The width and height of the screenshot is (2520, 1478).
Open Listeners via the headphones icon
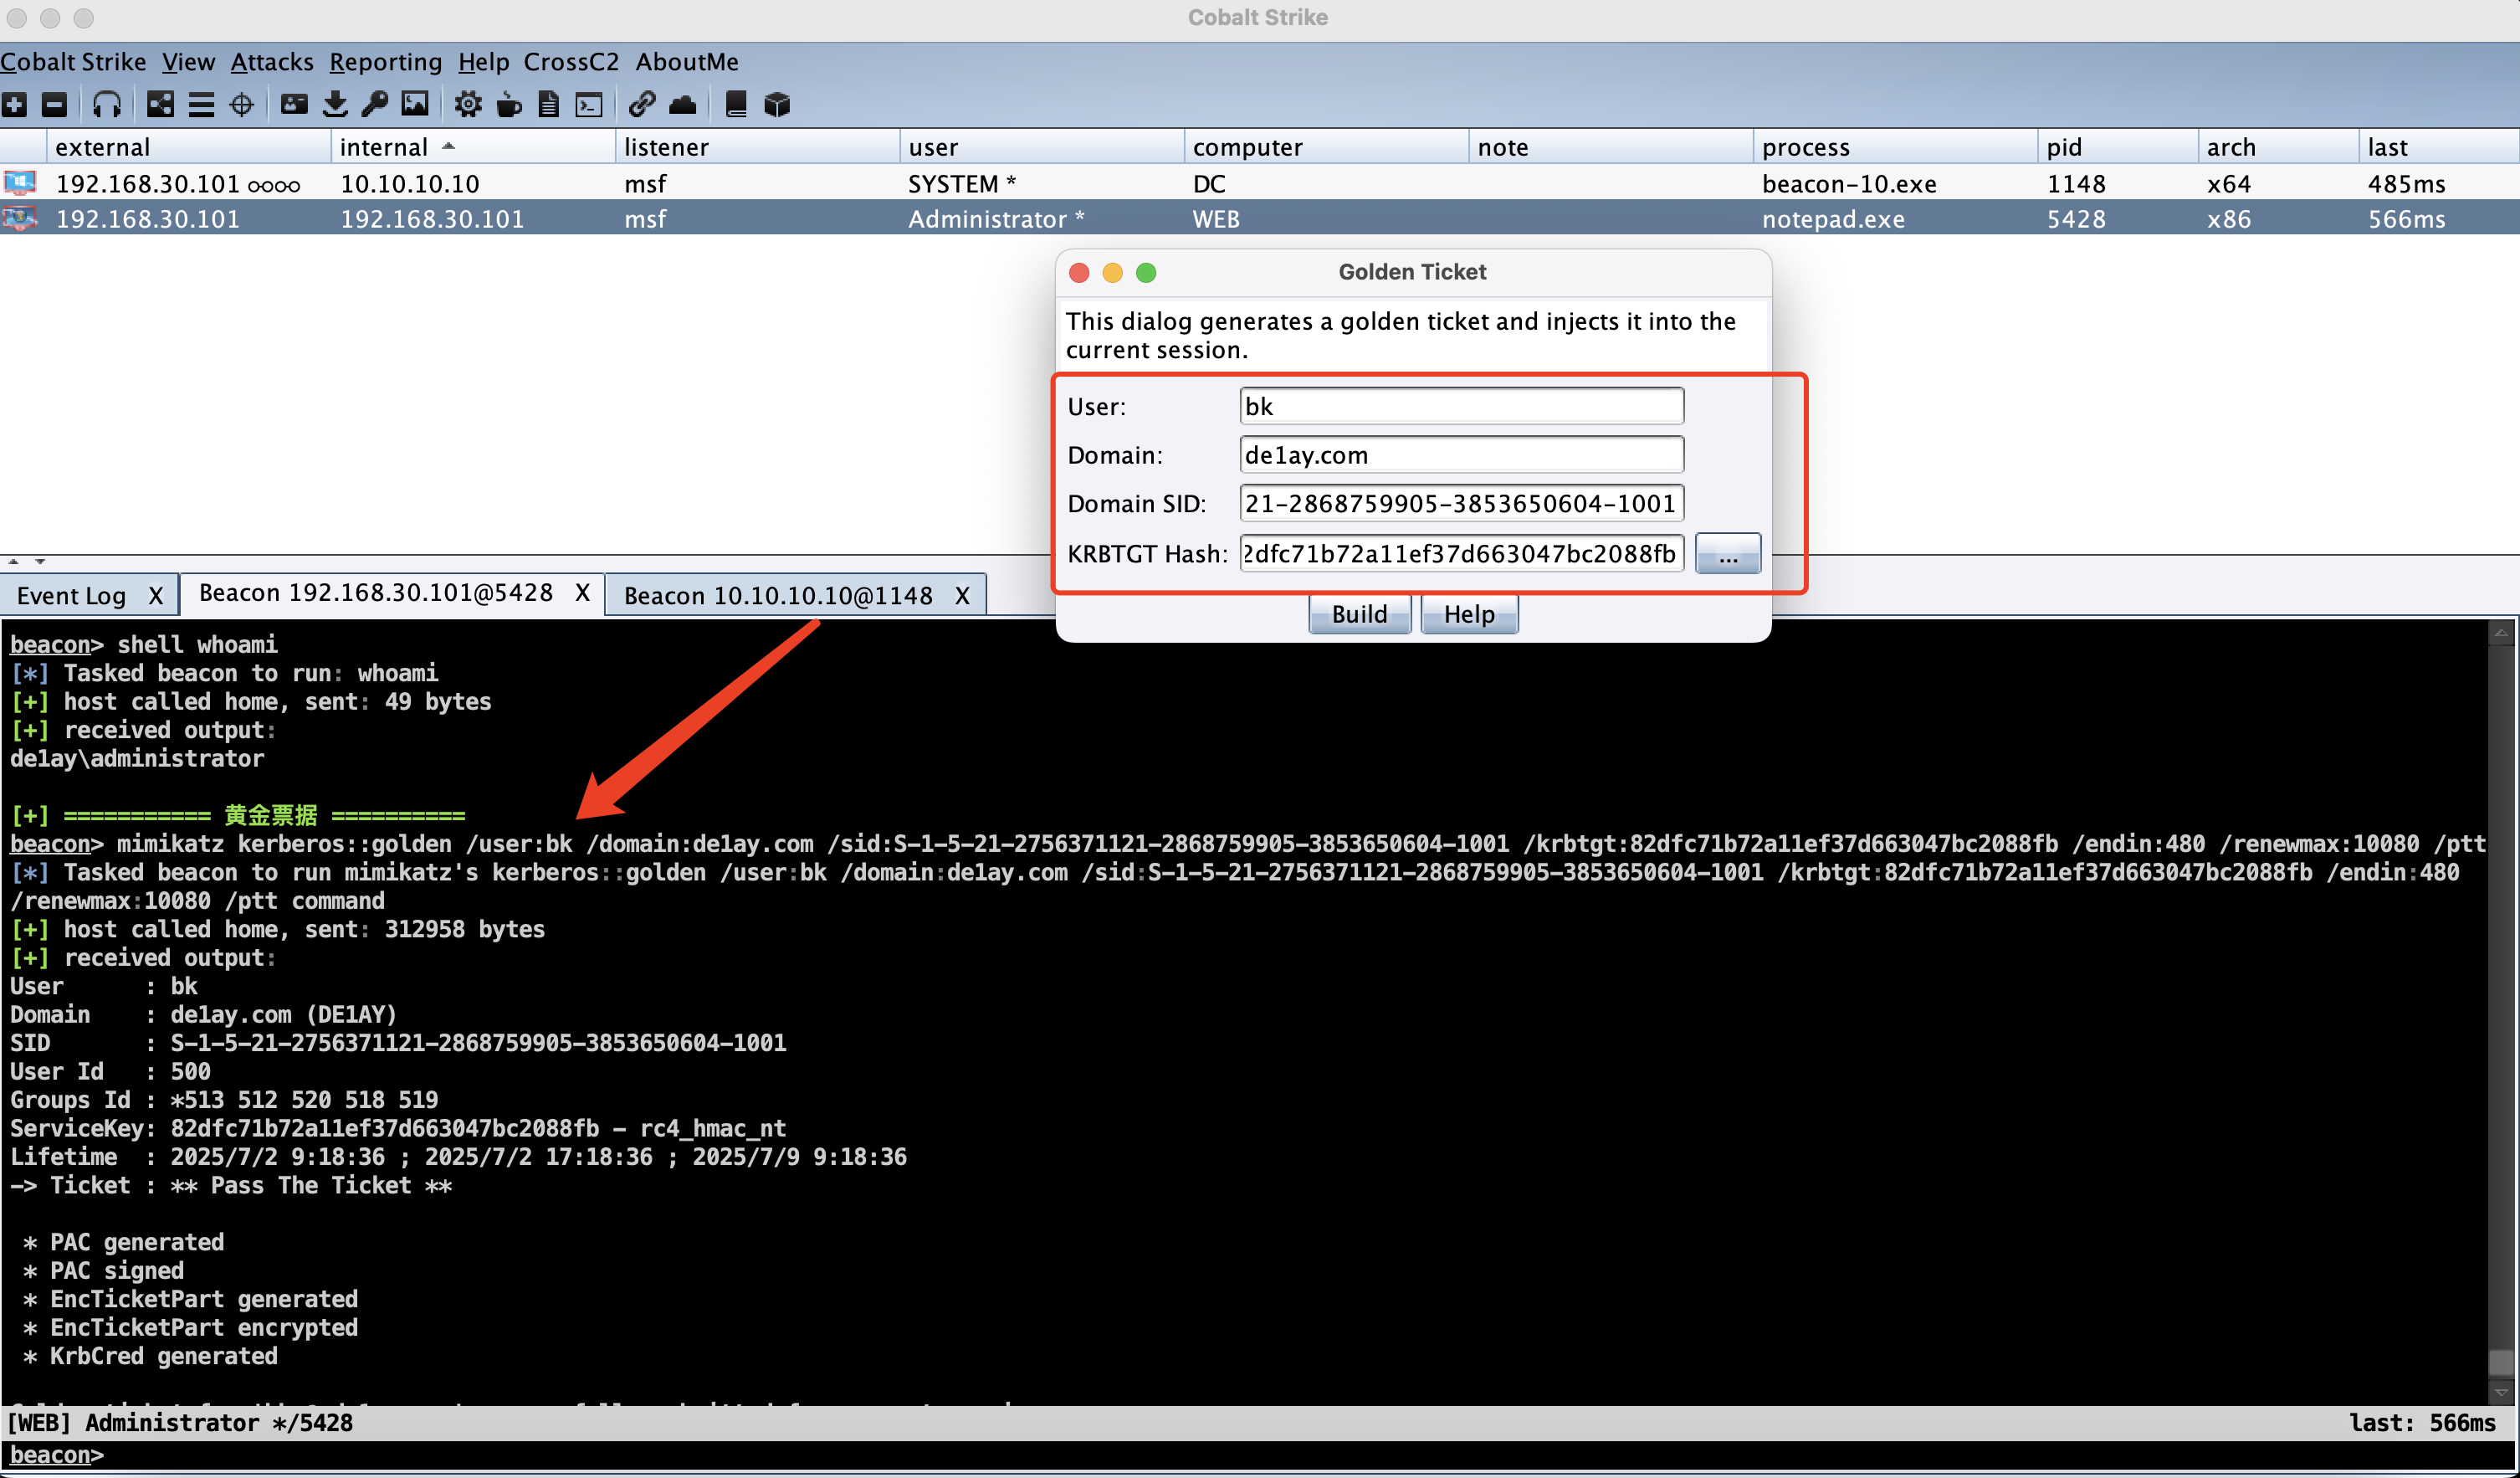point(106,104)
